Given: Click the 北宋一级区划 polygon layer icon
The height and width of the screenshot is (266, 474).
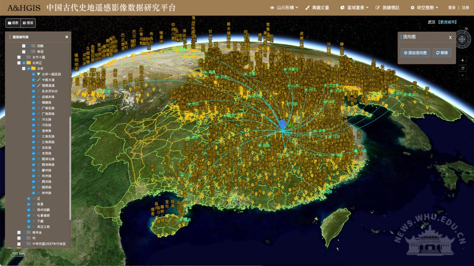Looking at the screenshot, I should point(39,74).
